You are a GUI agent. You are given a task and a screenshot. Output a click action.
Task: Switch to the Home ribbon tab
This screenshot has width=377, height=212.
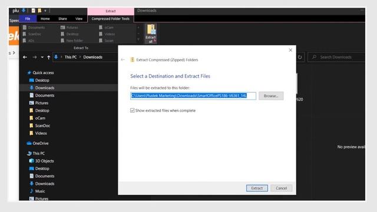coord(45,18)
